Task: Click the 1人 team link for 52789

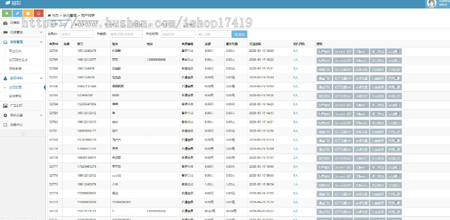Action: coord(295,60)
